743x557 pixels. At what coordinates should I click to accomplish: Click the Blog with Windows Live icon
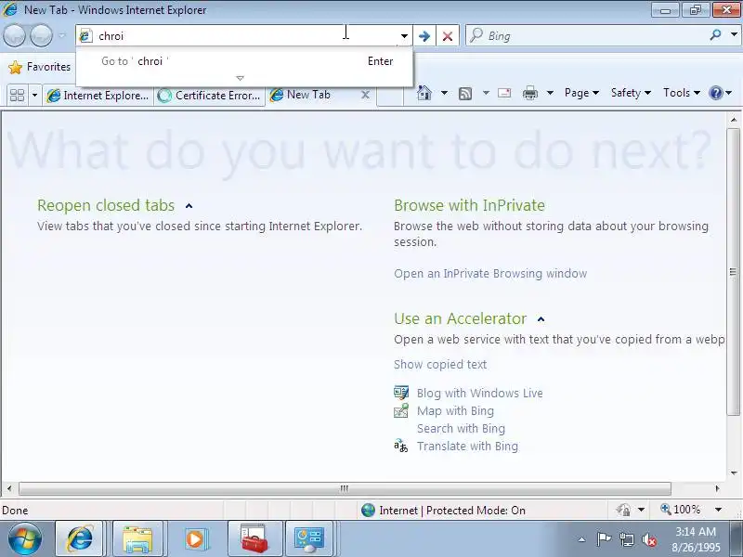401,393
